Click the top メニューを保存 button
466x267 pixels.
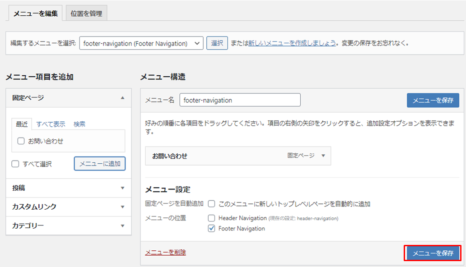[x=433, y=101]
